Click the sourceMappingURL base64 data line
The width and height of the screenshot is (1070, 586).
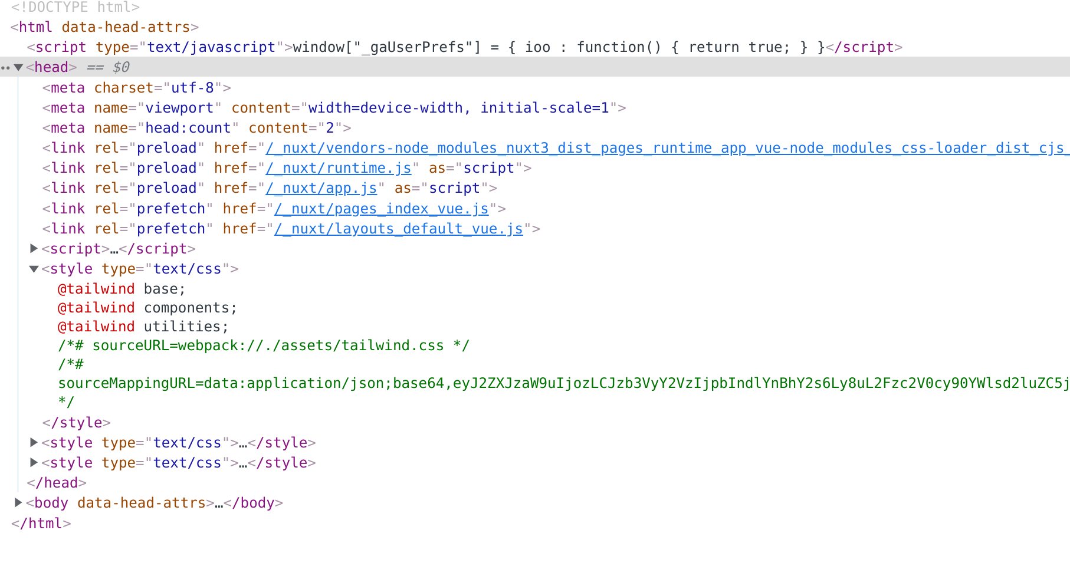[563, 383]
